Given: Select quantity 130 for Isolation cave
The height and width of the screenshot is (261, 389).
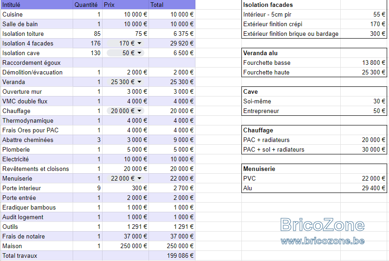Looking at the screenshot, I should (x=87, y=53).
